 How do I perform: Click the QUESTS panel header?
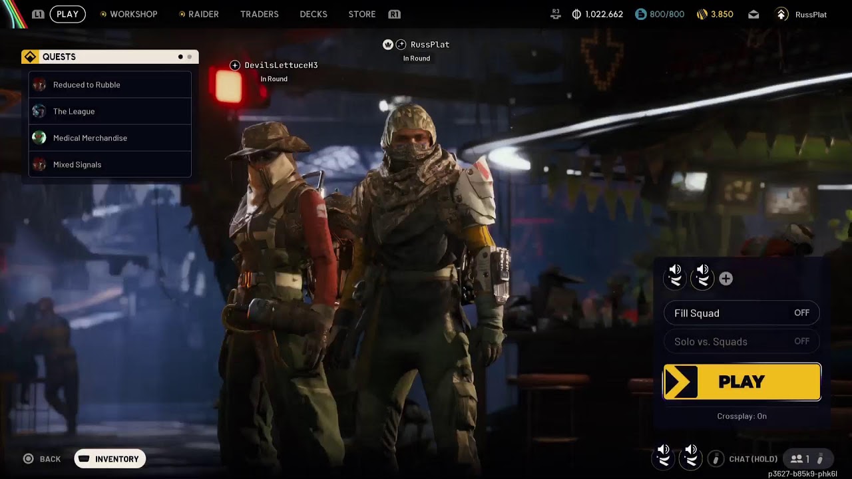(110, 57)
